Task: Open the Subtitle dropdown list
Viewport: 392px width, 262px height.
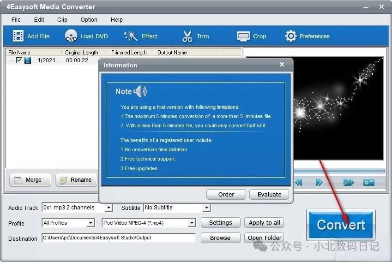Action: pos(206,208)
